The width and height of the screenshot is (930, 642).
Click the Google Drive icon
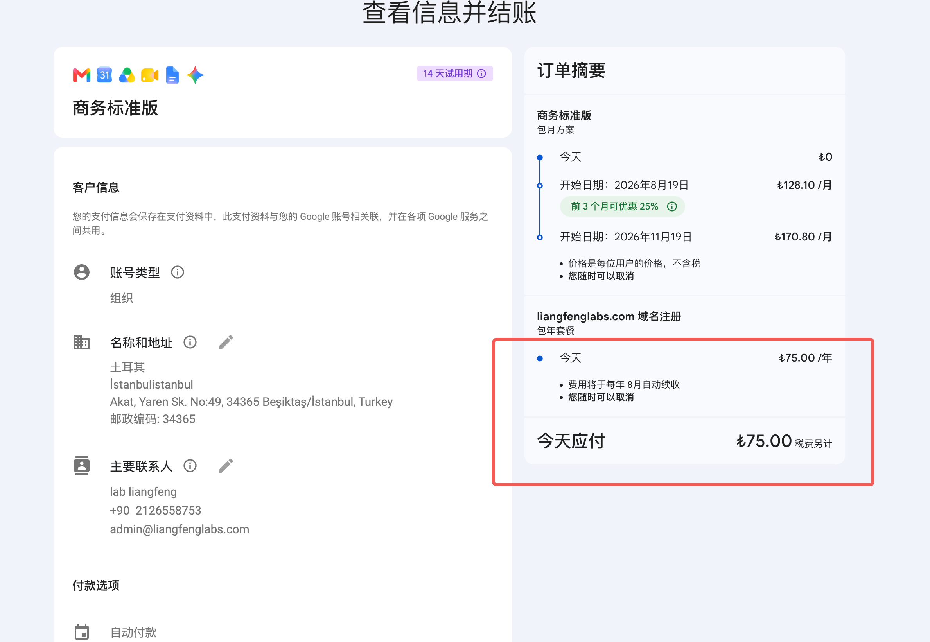pos(127,75)
